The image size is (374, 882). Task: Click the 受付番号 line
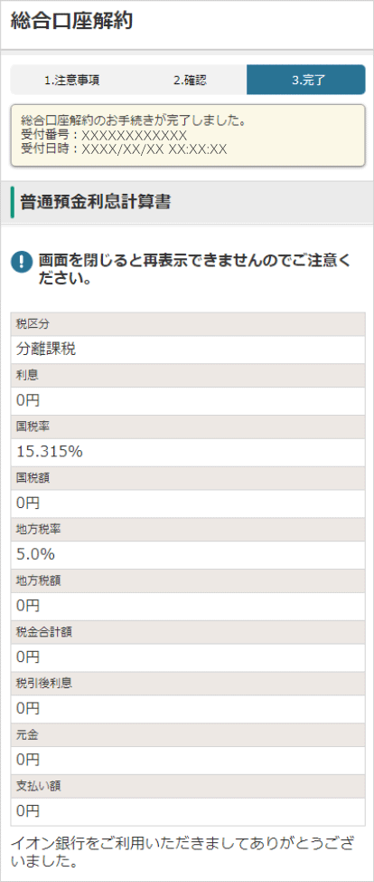tap(103, 135)
